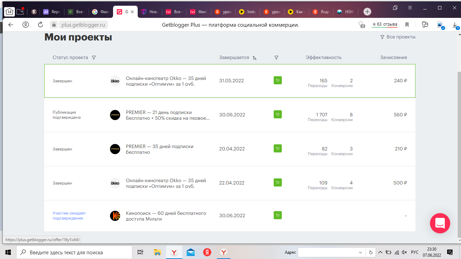
Task: Click the Эффективность column header
Action: 324,58
